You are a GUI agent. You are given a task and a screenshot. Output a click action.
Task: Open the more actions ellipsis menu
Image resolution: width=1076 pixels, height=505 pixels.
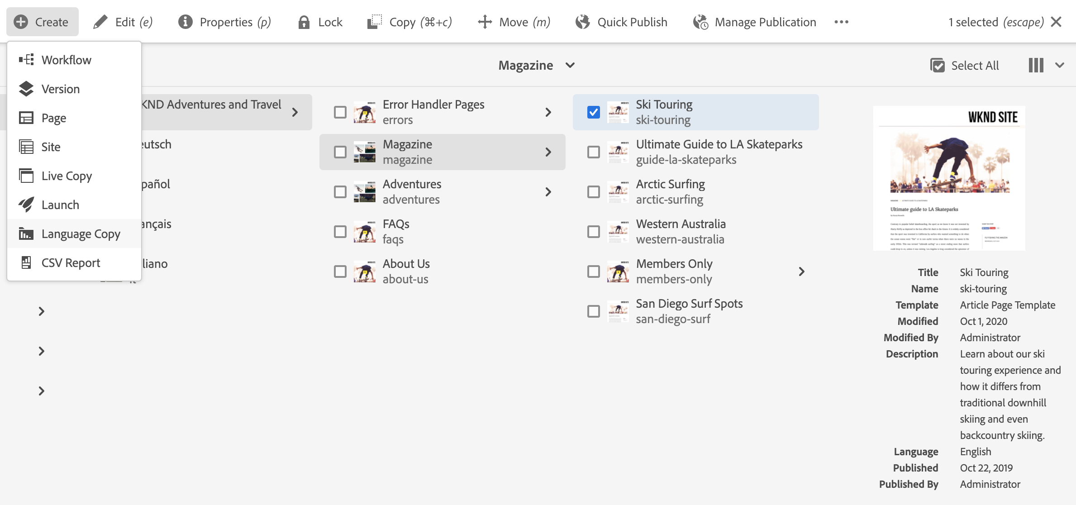coord(841,22)
